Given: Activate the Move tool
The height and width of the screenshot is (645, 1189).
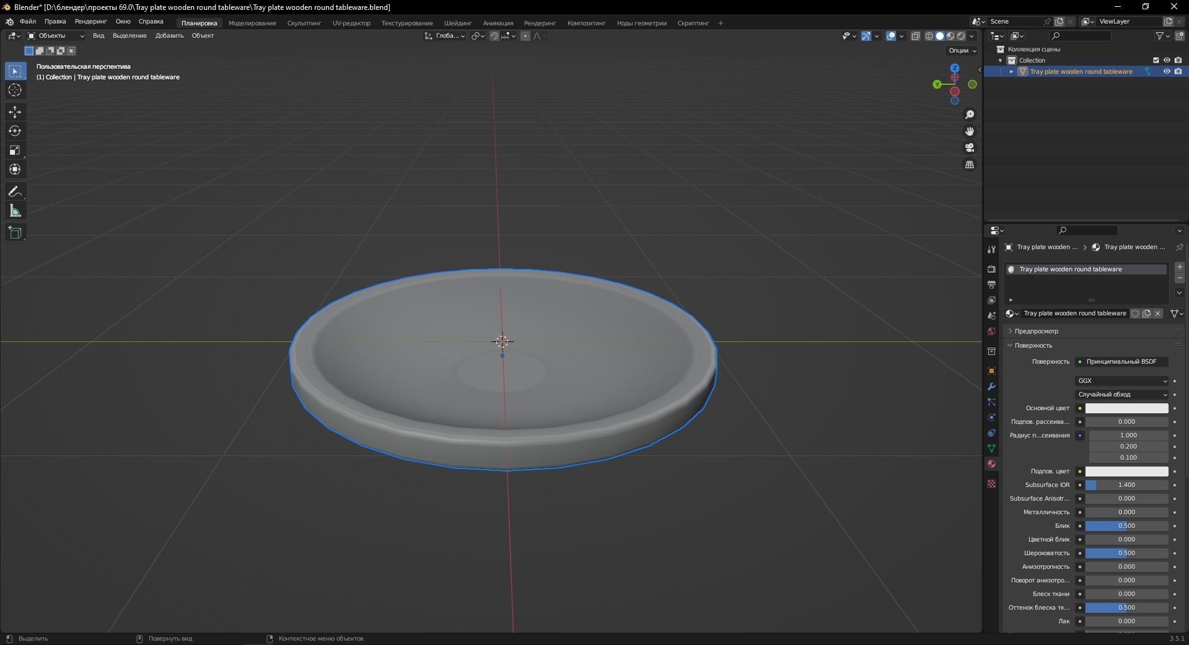Looking at the screenshot, I should [x=15, y=112].
